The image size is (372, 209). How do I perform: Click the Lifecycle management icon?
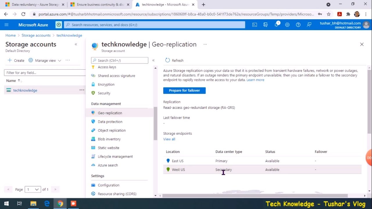(93, 156)
